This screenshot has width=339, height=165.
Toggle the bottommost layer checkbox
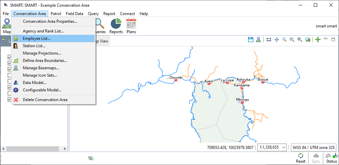(x=9, y=99)
